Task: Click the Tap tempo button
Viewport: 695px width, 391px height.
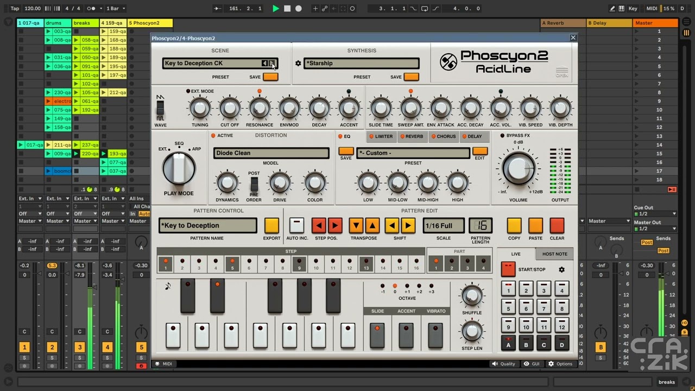Action: tap(15, 8)
